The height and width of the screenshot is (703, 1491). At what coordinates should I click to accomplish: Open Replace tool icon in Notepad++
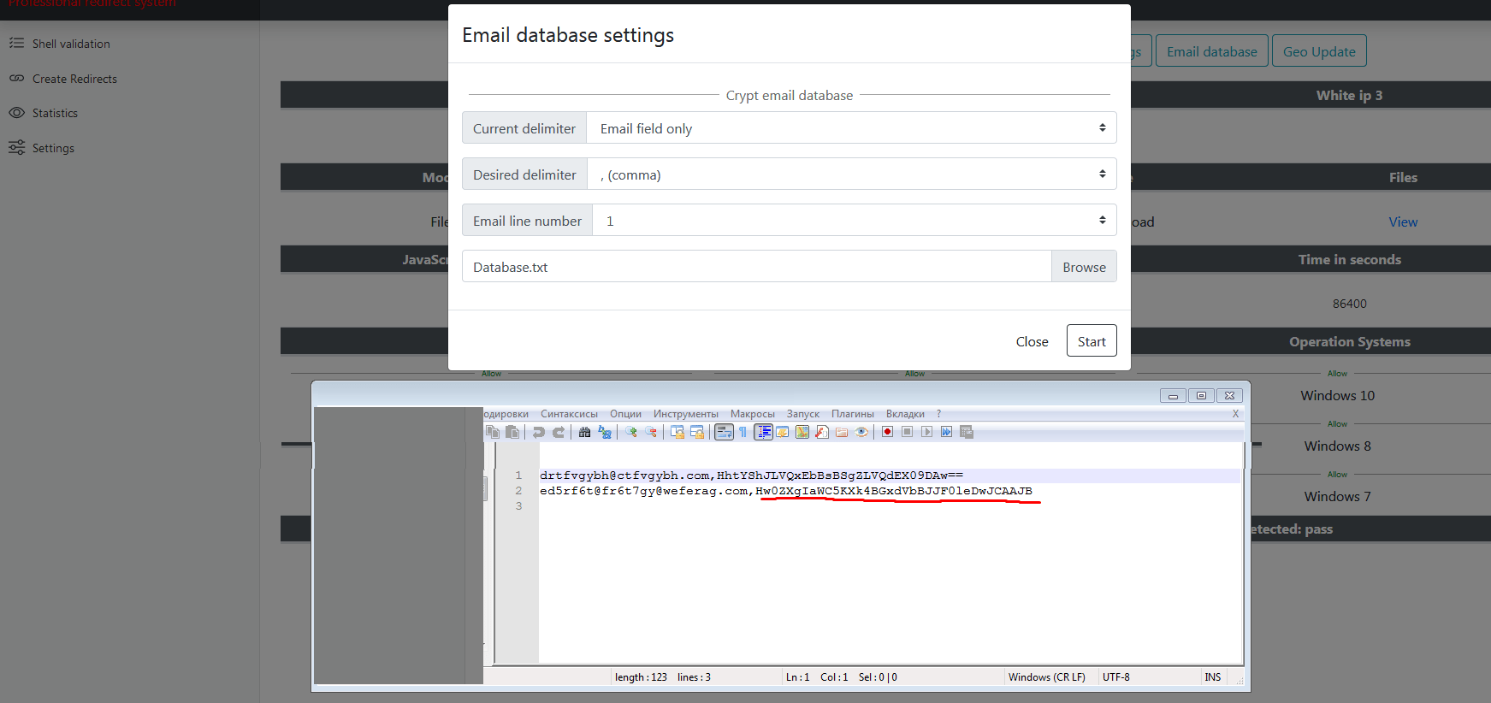[605, 432]
